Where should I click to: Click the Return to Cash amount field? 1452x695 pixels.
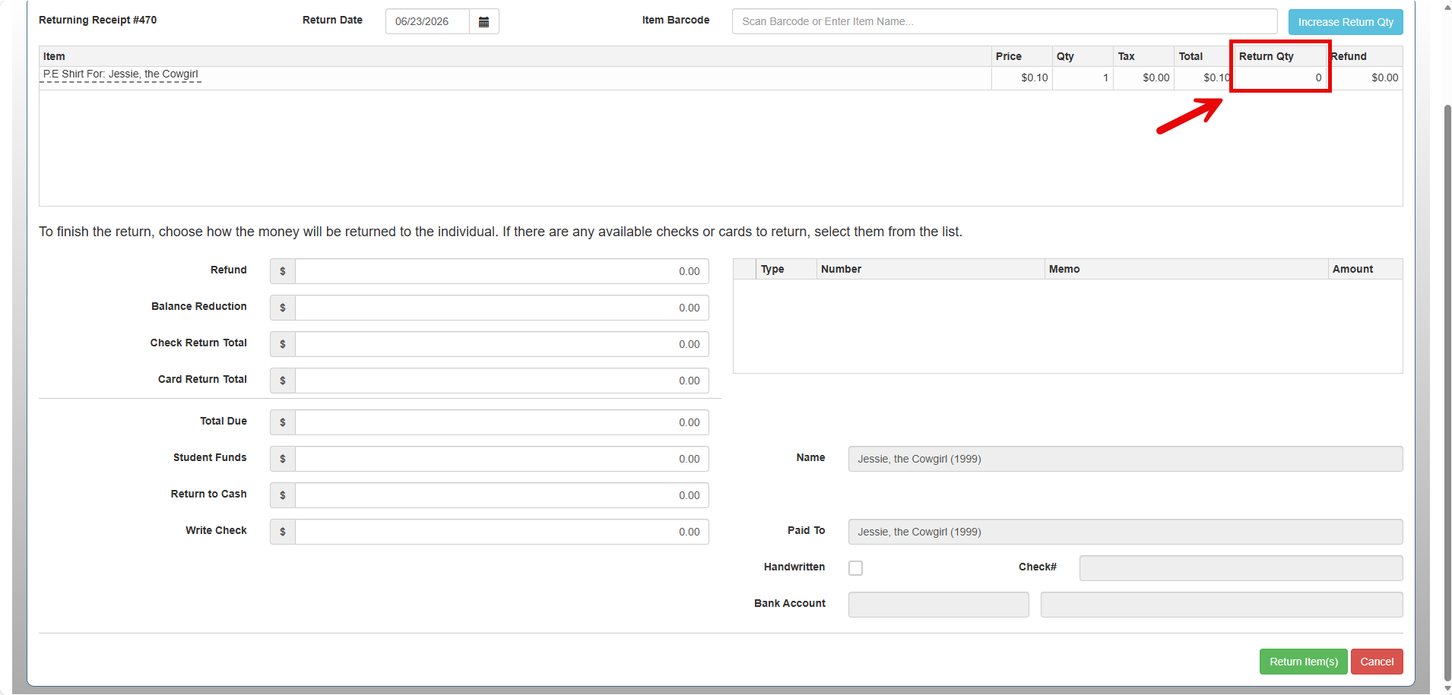502,495
